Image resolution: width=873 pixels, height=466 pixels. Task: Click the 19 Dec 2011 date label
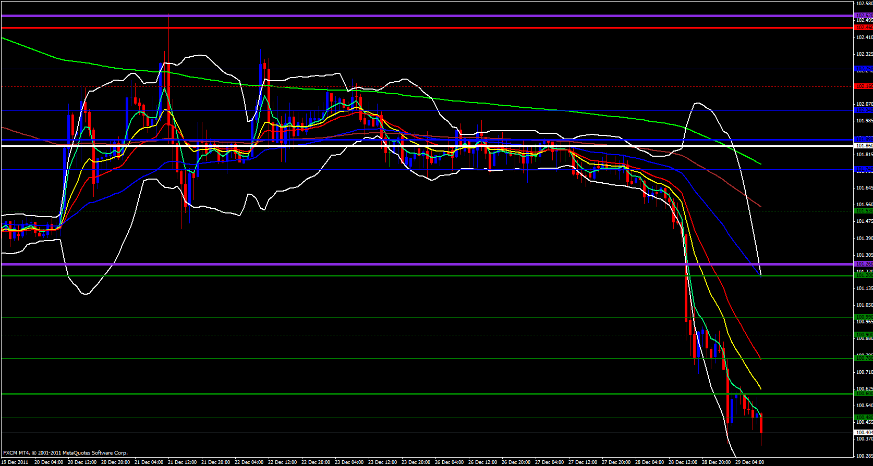point(15,462)
